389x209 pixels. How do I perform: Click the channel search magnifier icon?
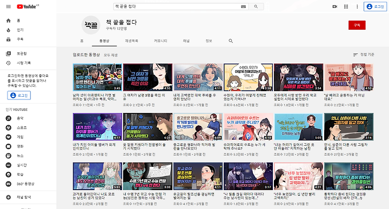pyautogui.click(x=231, y=41)
